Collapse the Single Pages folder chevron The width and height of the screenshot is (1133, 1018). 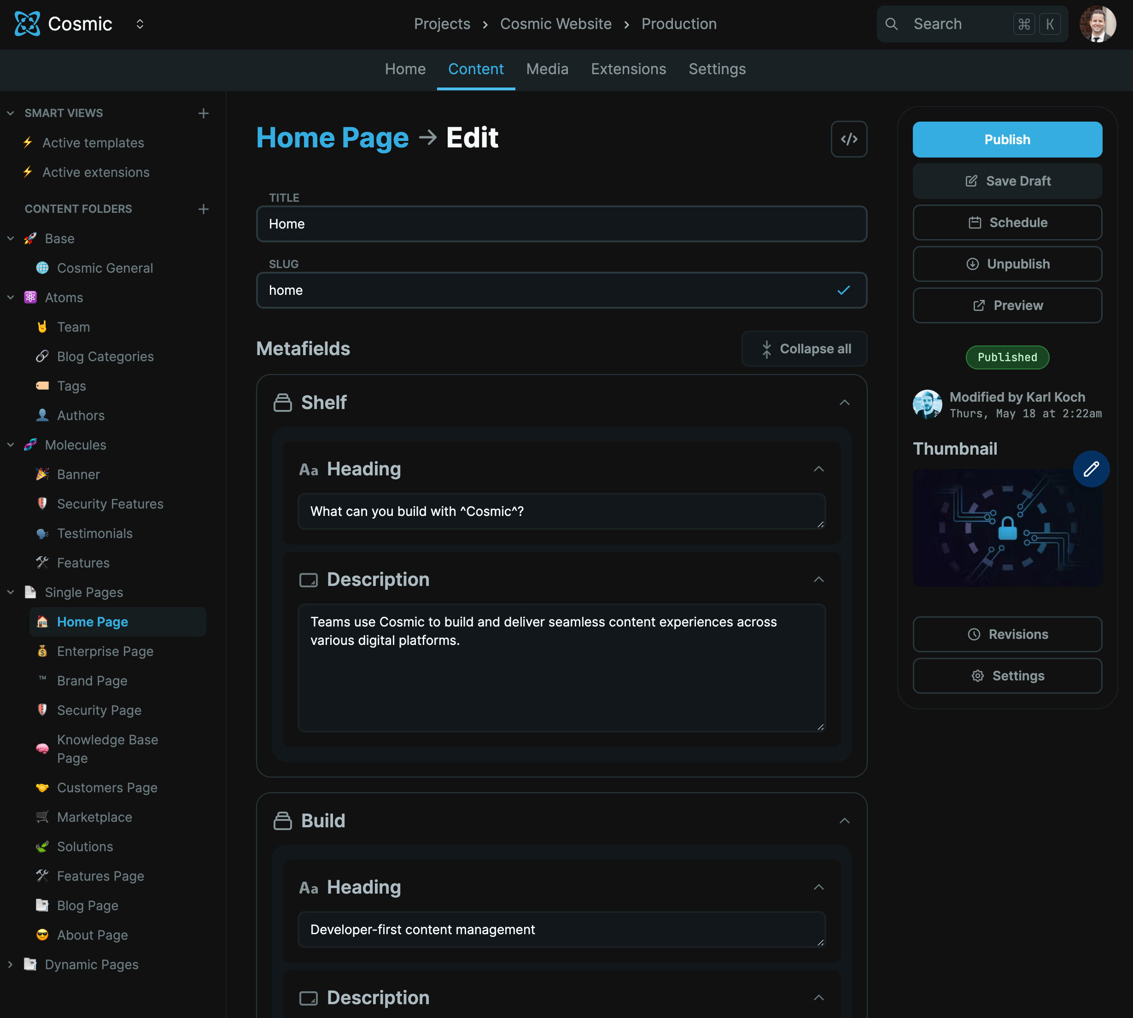(10, 592)
